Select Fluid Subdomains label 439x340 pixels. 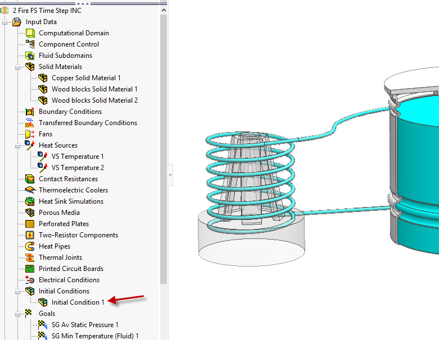tap(66, 56)
